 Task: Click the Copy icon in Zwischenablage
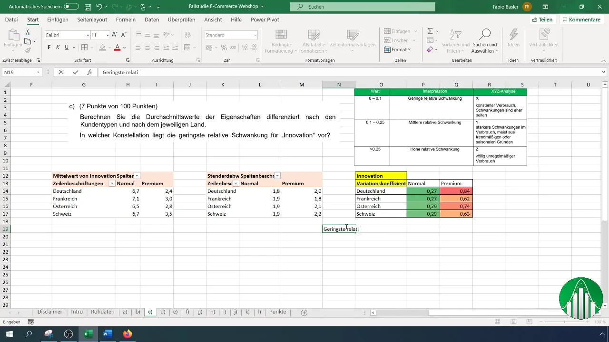pyautogui.click(x=28, y=41)
